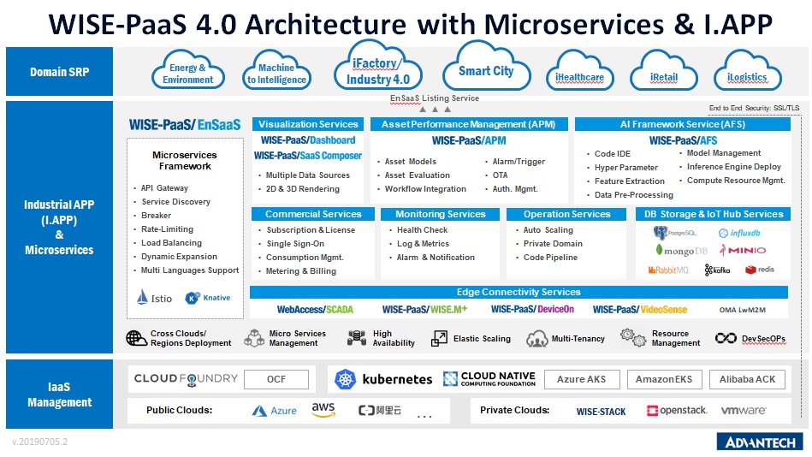Open WISE-PaaS/AFS title
812x457 pixels.
coord(683,140)
